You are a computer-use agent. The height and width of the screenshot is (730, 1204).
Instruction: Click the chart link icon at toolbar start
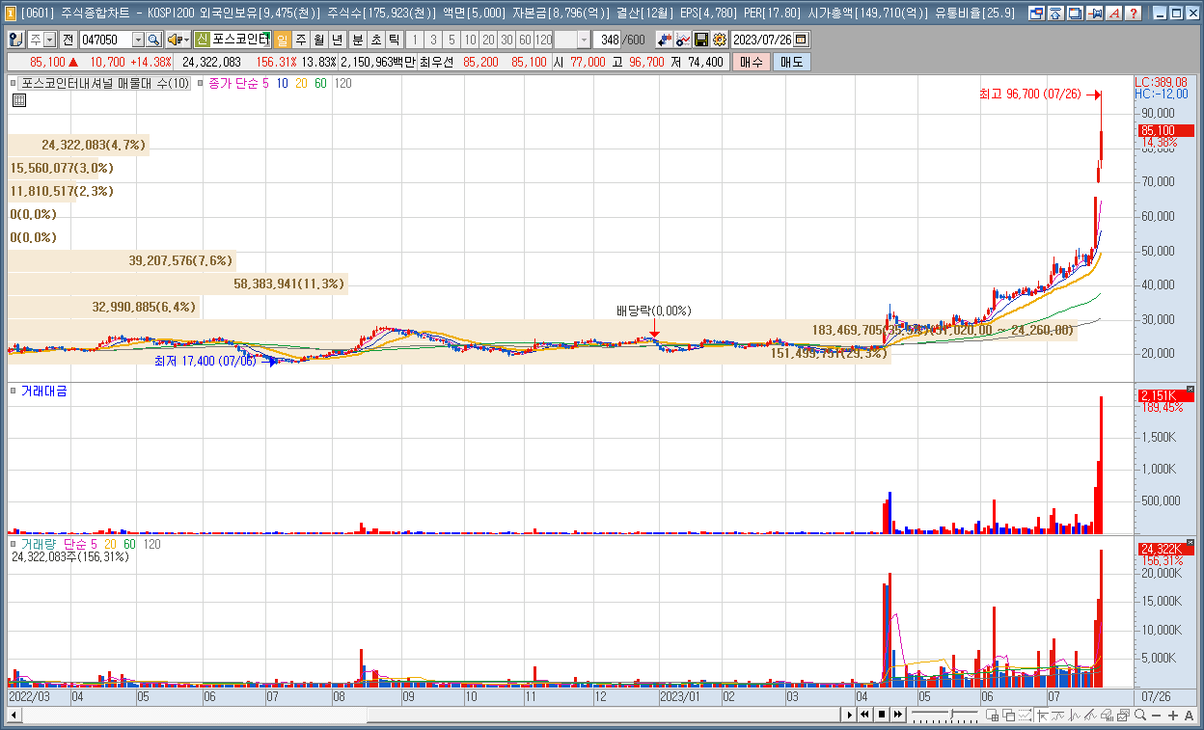pos(16,40)
